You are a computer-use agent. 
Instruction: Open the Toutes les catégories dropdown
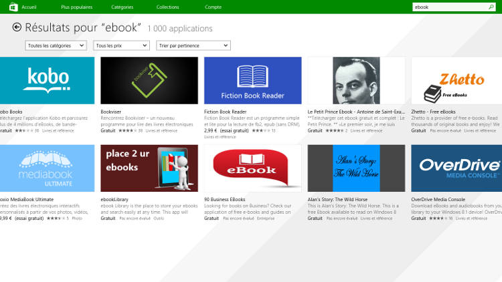click(x=56, y=45)
